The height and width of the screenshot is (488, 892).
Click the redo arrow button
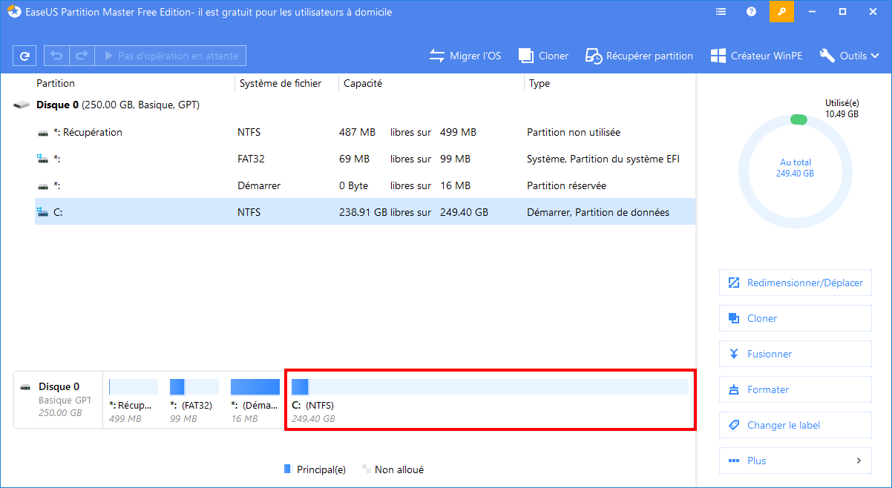[x=82, y=56]
